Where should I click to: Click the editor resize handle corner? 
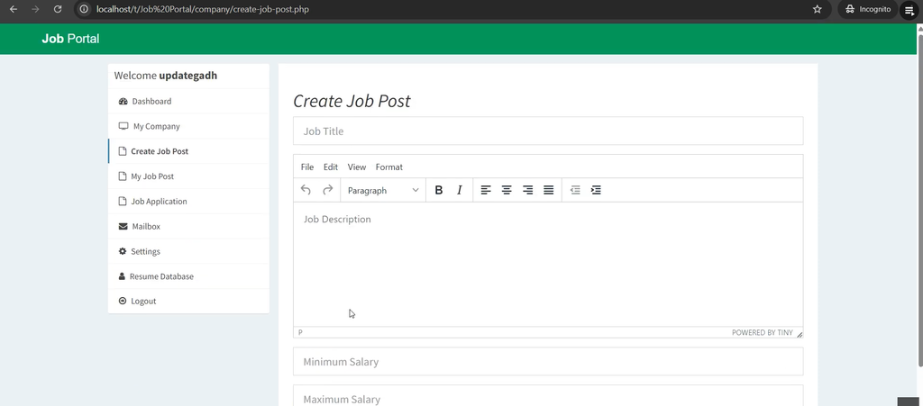[800, 334]
